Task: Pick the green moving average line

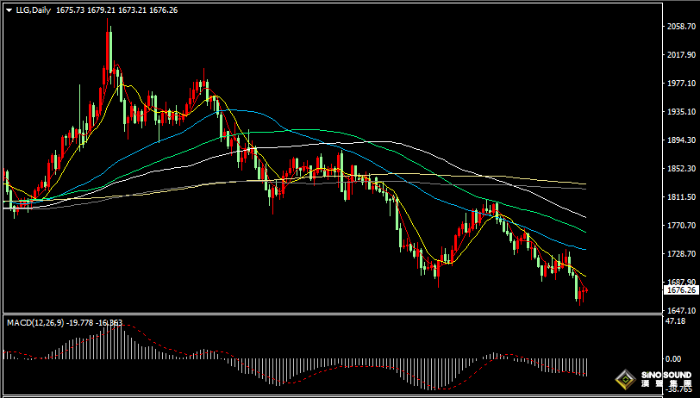Action: click(559, 220)
